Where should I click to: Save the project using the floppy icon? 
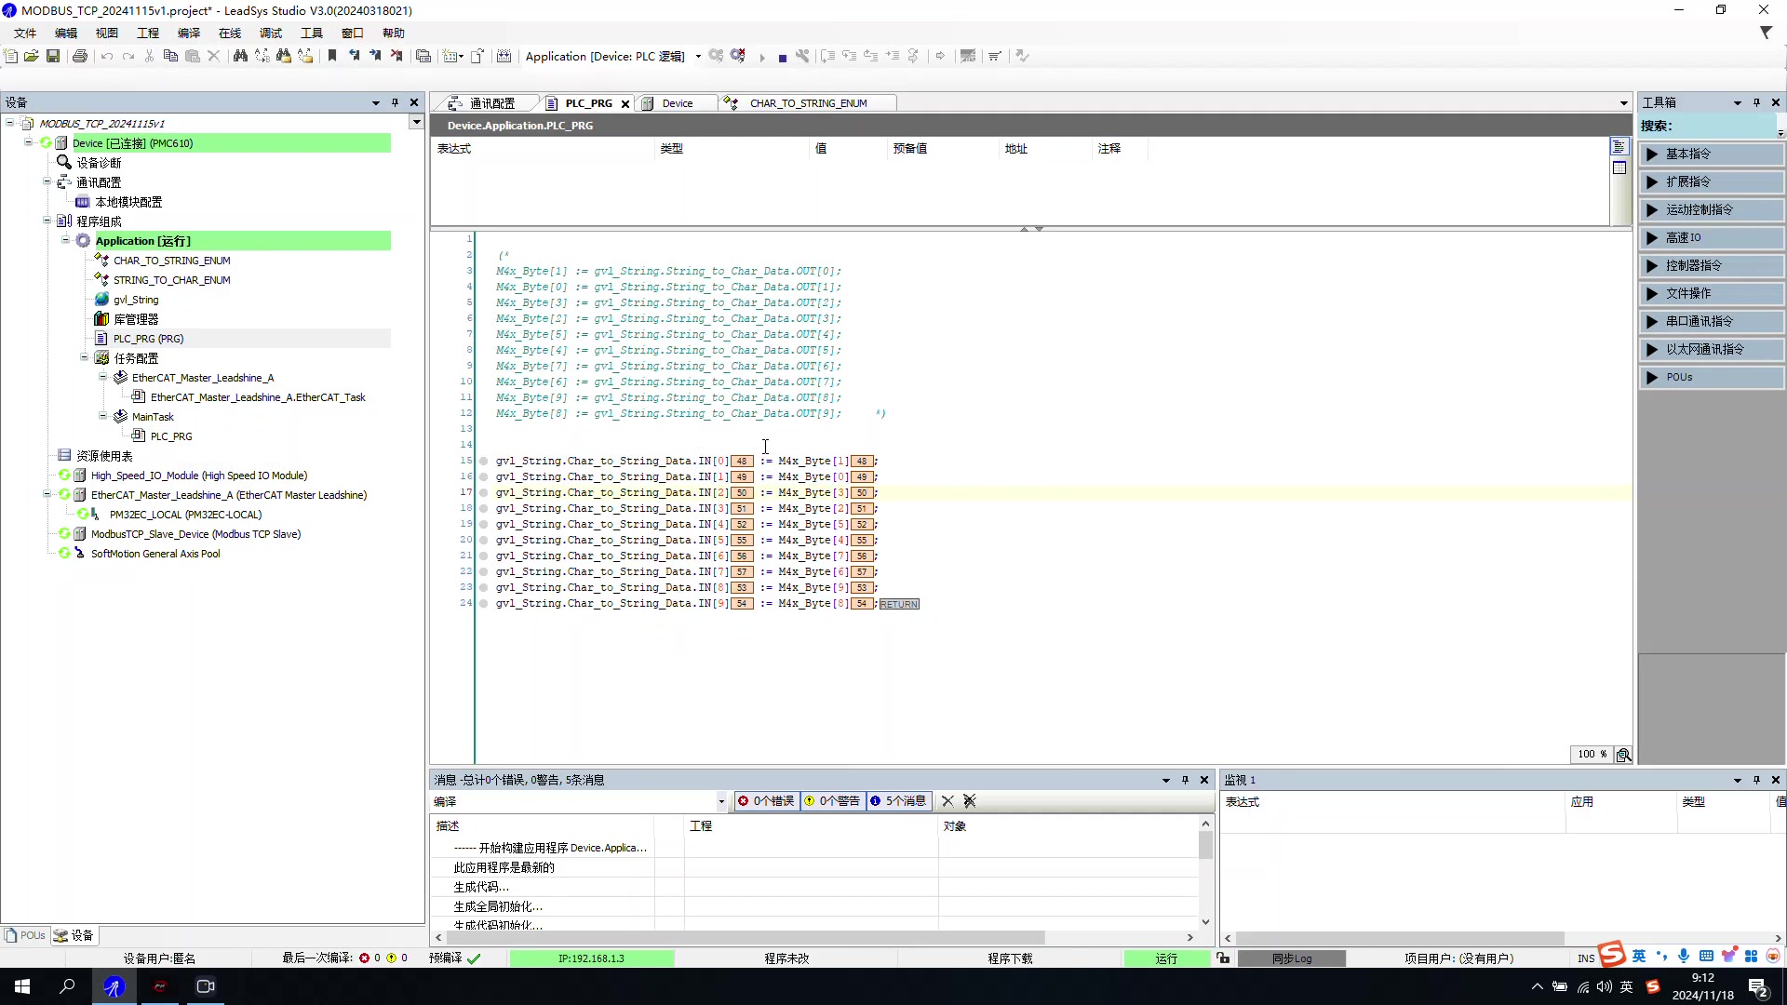53,56
